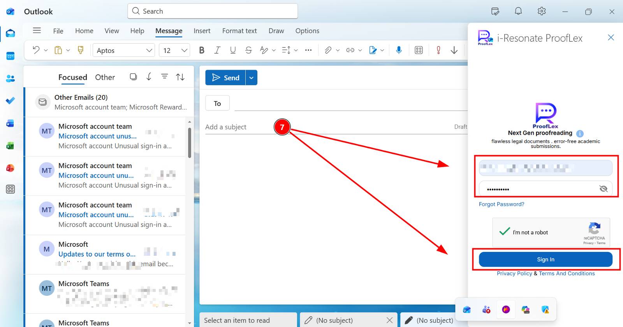This screenshot has width=623, height=327.
Task: Open the font size 12 dropdown
Action: pos(184,50)
